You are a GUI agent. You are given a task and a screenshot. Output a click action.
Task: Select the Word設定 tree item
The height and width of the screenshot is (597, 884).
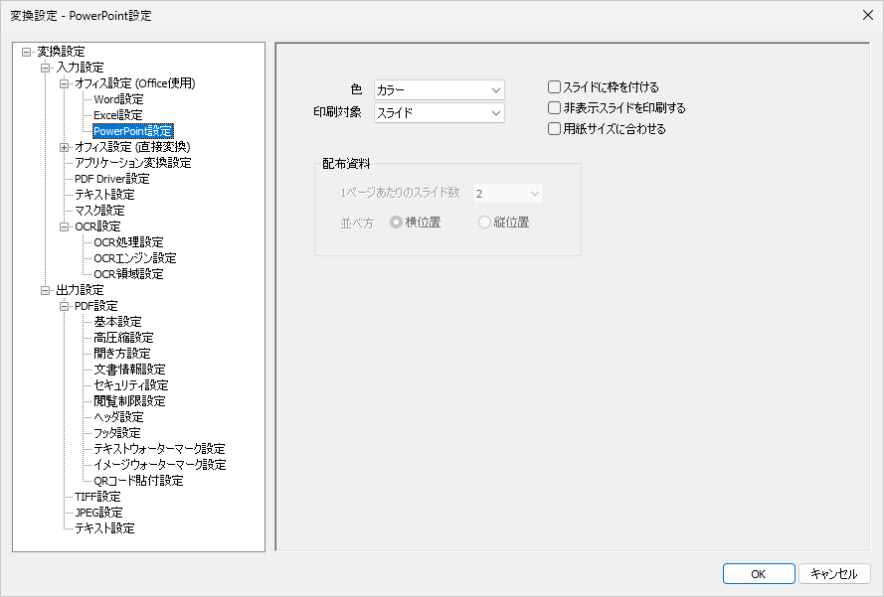[118, 98]
